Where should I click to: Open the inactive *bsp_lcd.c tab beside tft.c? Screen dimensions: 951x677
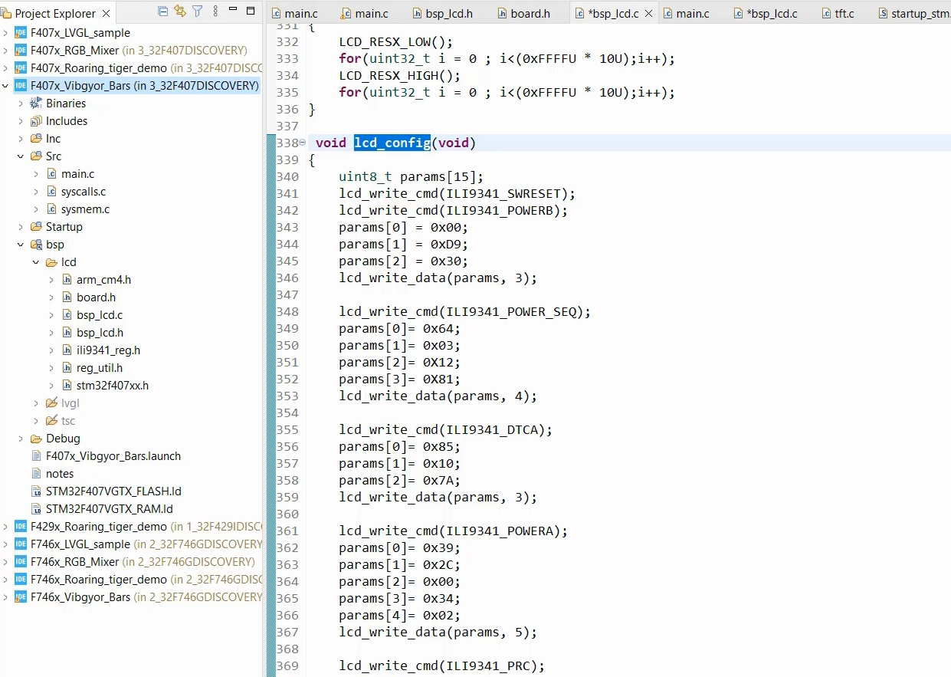point(765,14)
